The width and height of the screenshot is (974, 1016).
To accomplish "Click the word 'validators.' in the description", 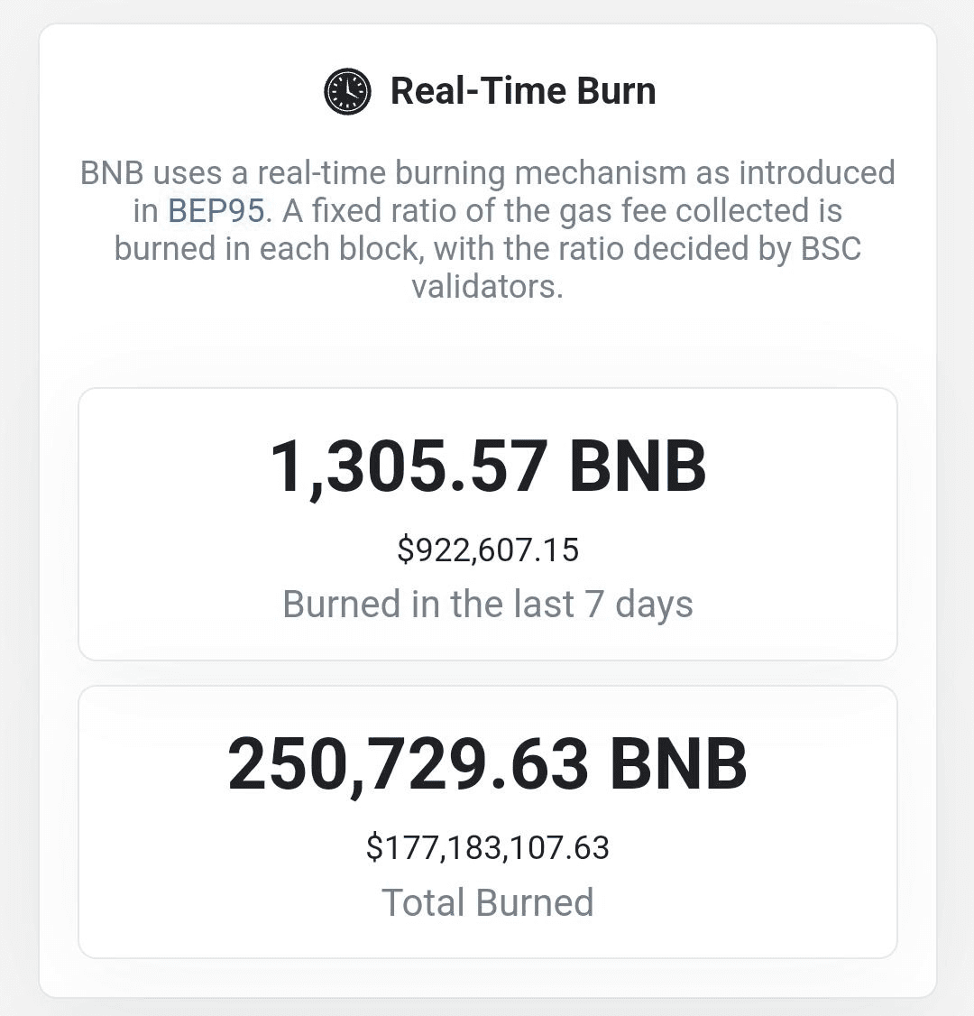I will tap(488, 286).
